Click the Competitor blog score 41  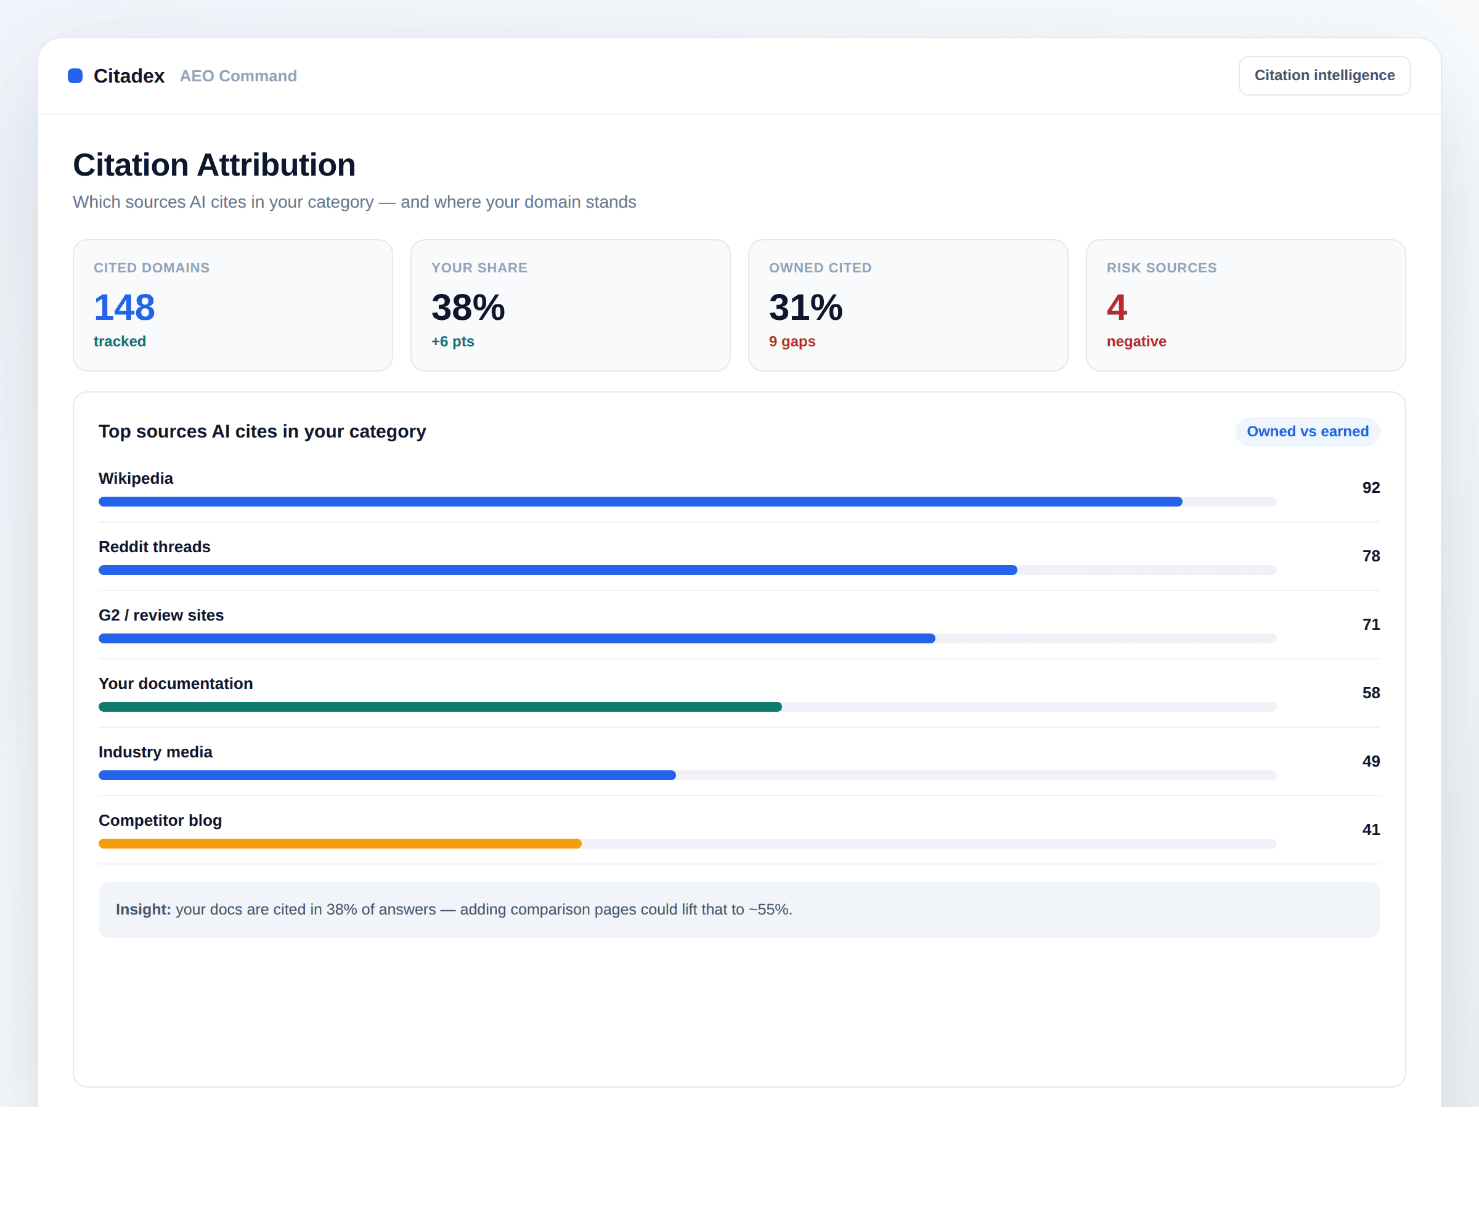(x=1371, y=829)
